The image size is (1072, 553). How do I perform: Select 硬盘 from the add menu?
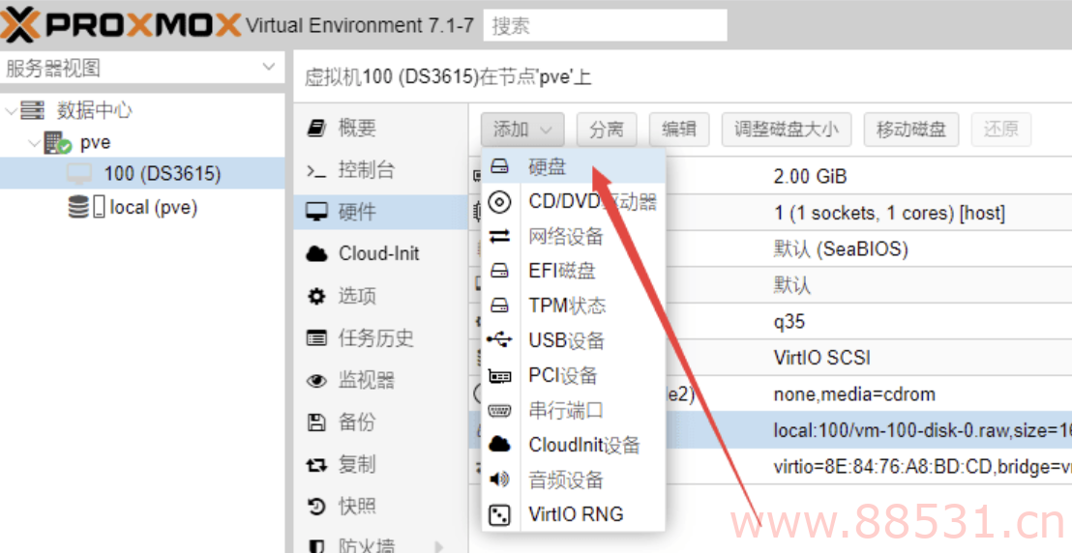point(574,167)
